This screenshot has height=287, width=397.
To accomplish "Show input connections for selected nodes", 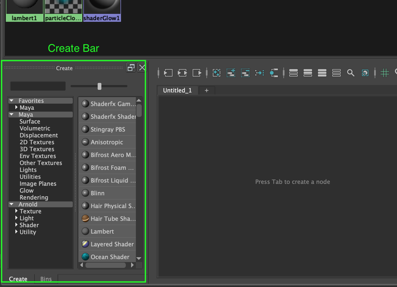I will coord(168,73).
